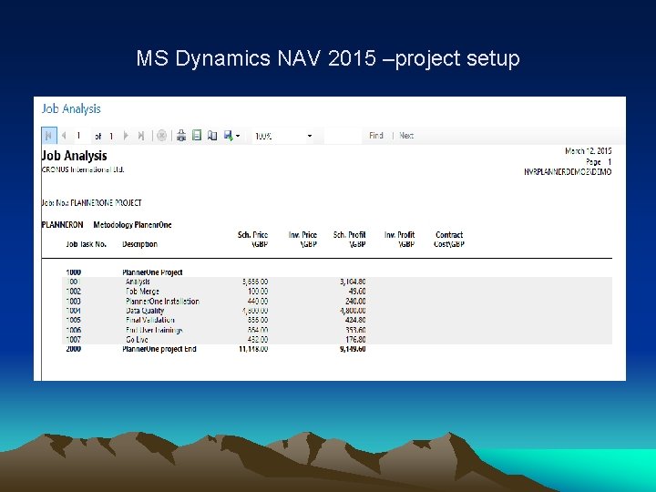This screenshot has width=656, height=492.
Task: Click CRONUS International Ltd. text
Action: point(83,169)
